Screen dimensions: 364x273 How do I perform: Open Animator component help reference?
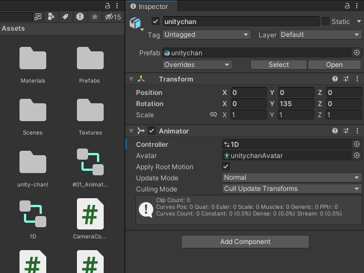coord(335,131)
